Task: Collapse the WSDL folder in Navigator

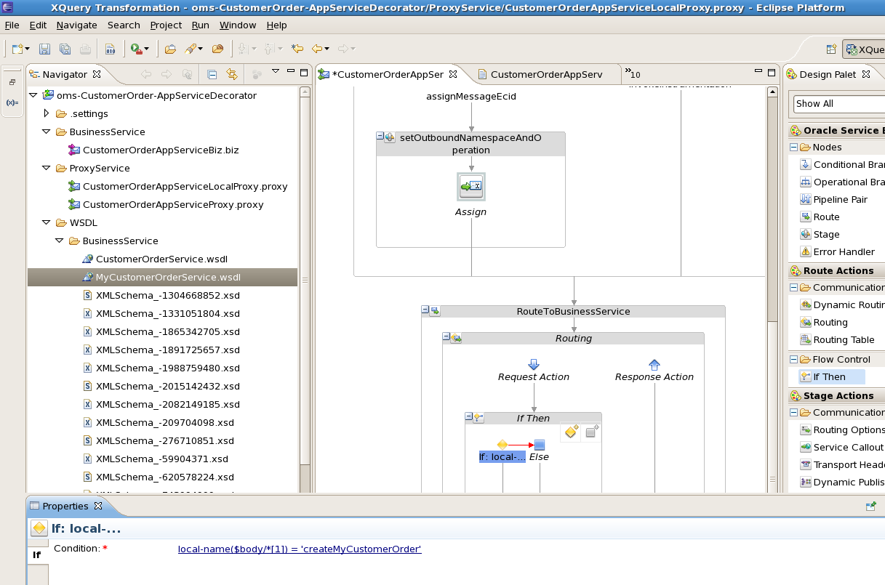Action: pyautogui.click(x=47, y=222)
